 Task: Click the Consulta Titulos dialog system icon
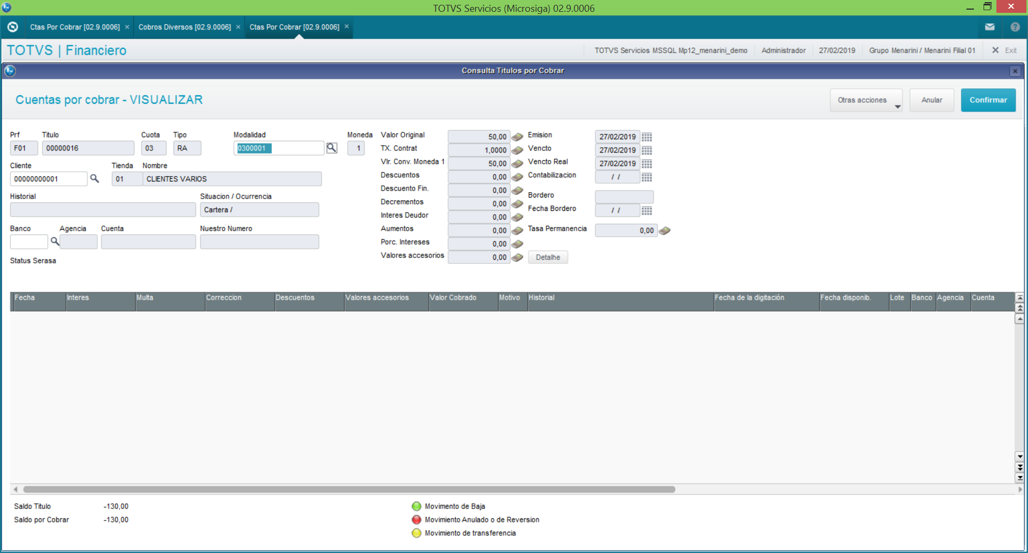tap(10, 71)
